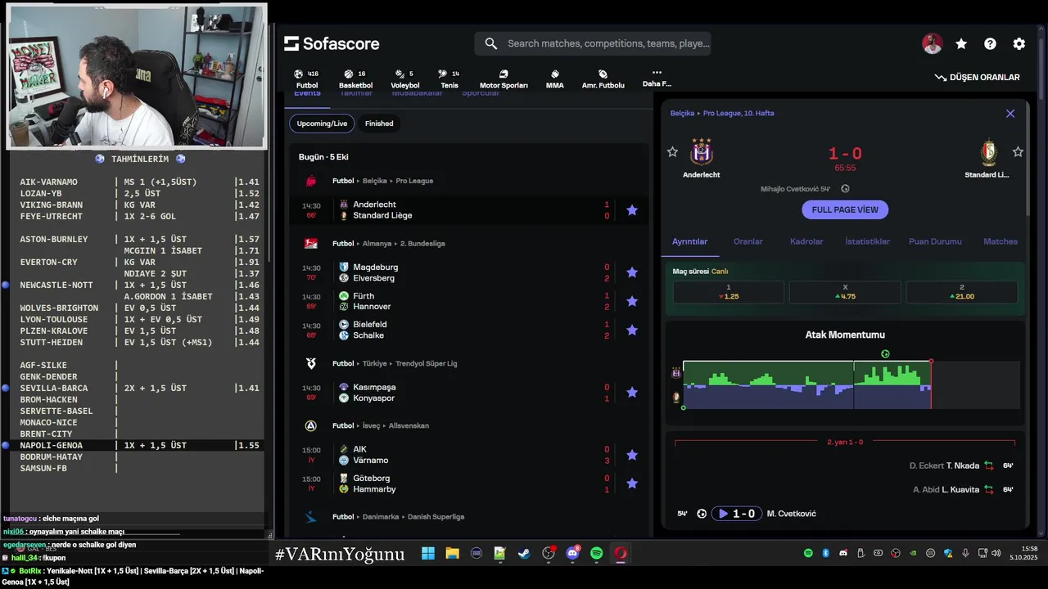The width and height of the screenshot is (1048, 589).
Task: Open favorites star in Sofascore header
Action: (x=961, y=44)
